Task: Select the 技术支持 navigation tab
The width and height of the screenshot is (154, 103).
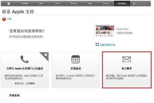Action: point(122,3)
